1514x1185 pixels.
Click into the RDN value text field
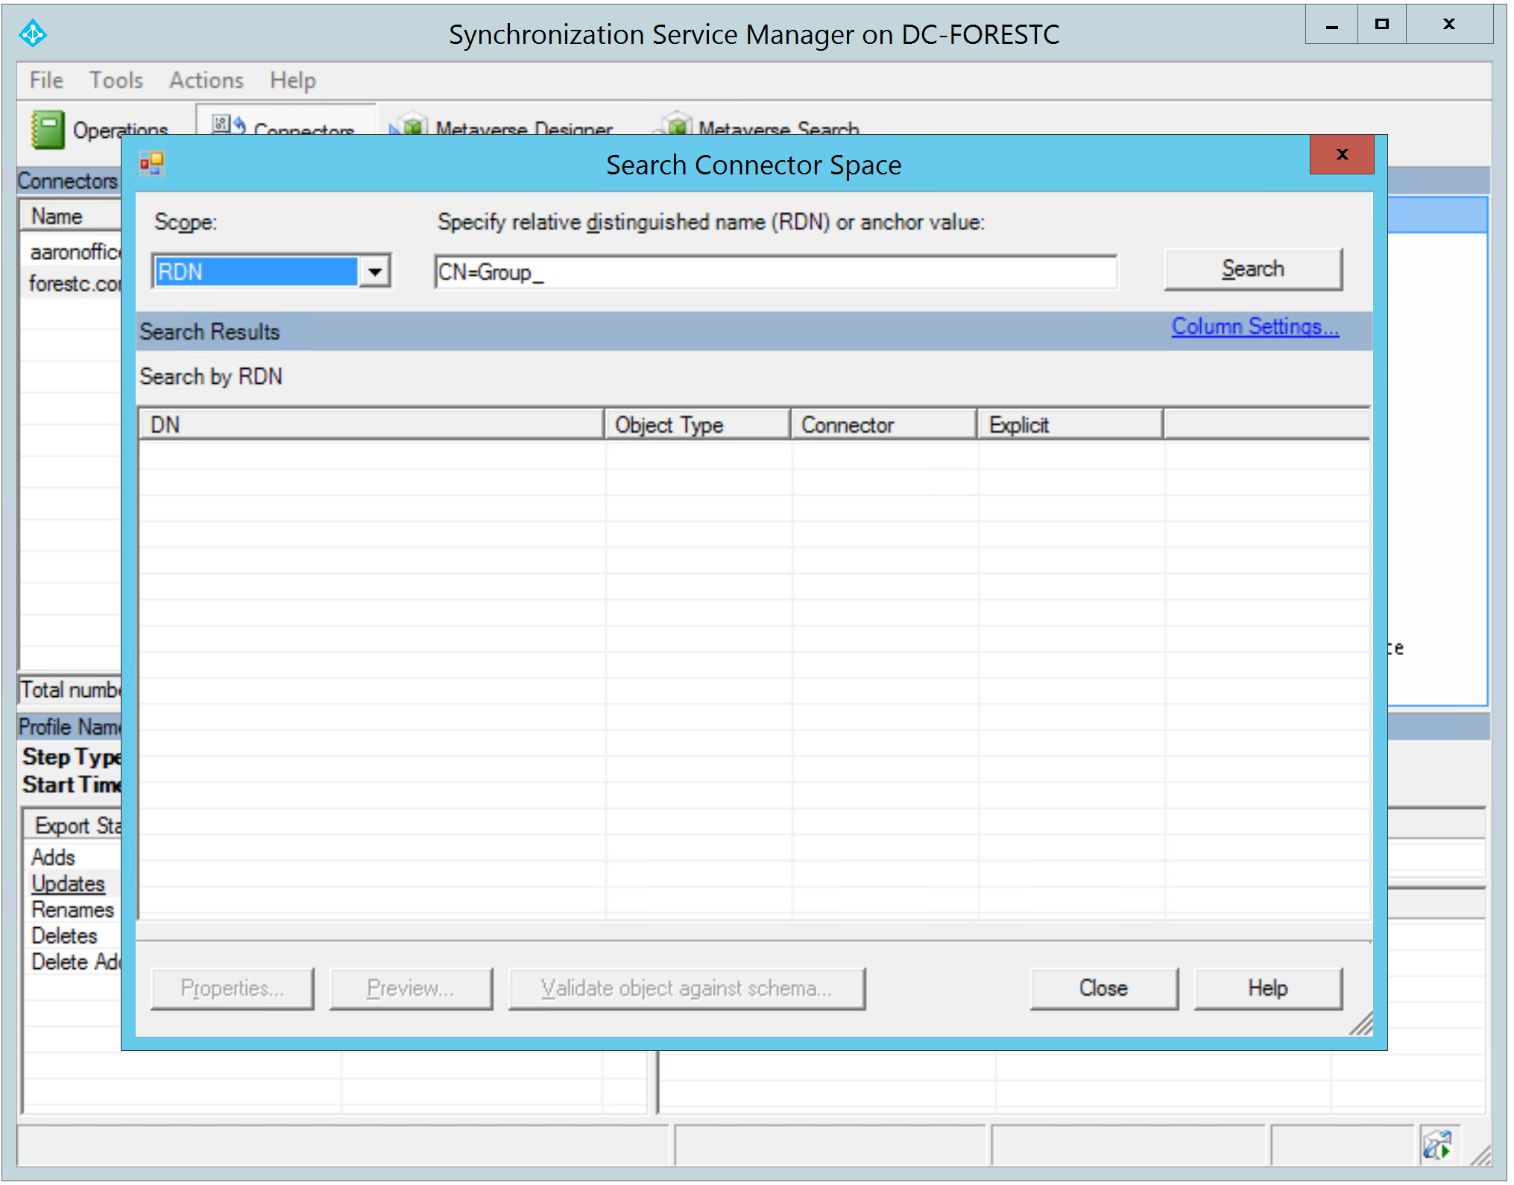pyautogui.click(x=775, y=272)
